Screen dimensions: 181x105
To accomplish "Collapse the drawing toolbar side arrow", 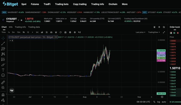I will [7, 94].
